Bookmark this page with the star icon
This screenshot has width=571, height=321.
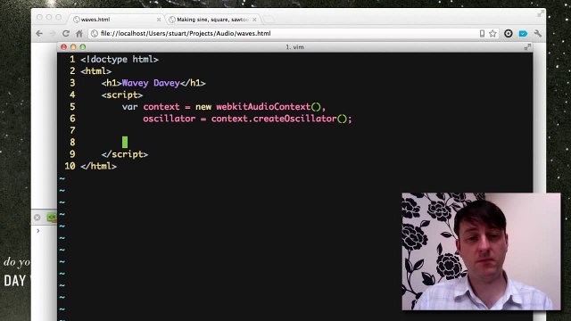[x=492, y=34]
